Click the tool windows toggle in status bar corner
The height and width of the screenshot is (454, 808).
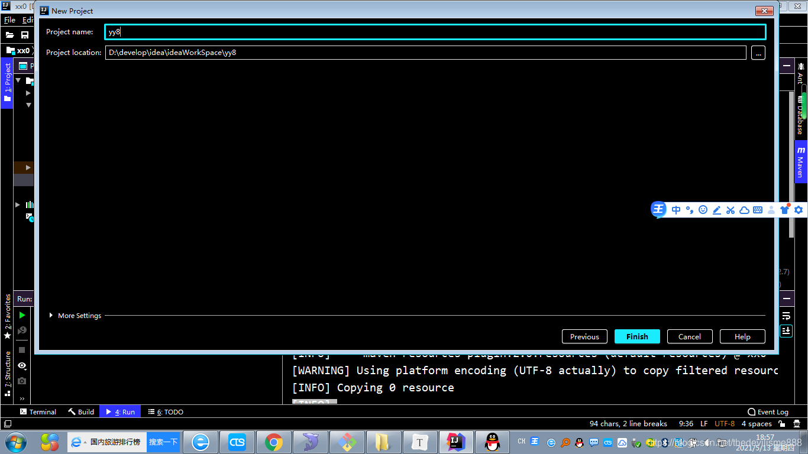(x=7, y=423)
